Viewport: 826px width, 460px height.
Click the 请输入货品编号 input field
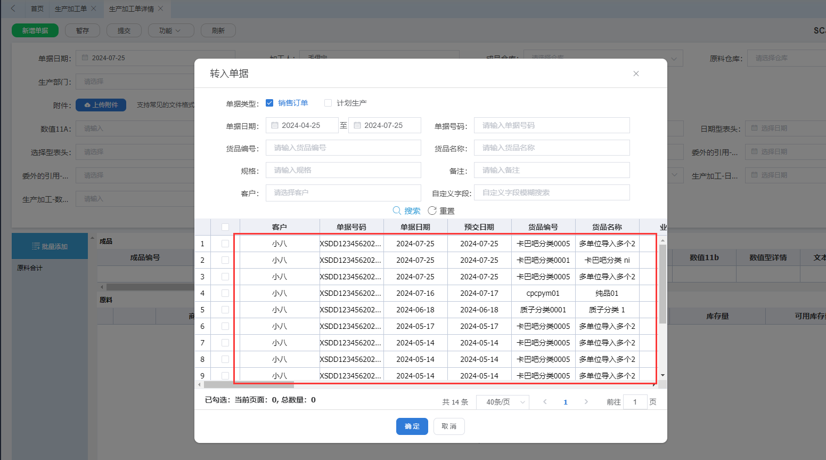(344, 148)
